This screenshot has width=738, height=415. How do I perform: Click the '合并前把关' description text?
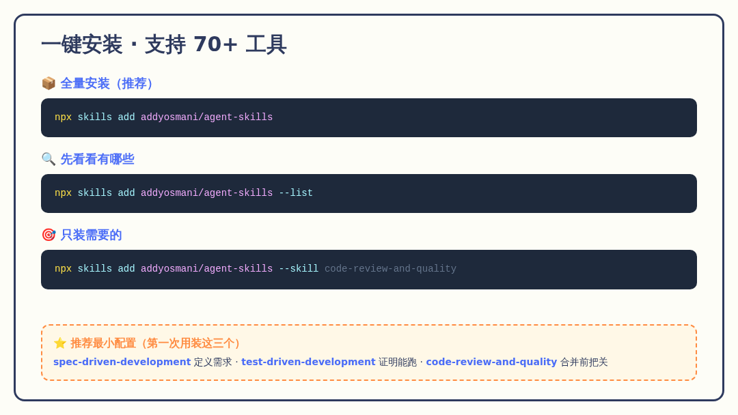click(x=584, y=362)
